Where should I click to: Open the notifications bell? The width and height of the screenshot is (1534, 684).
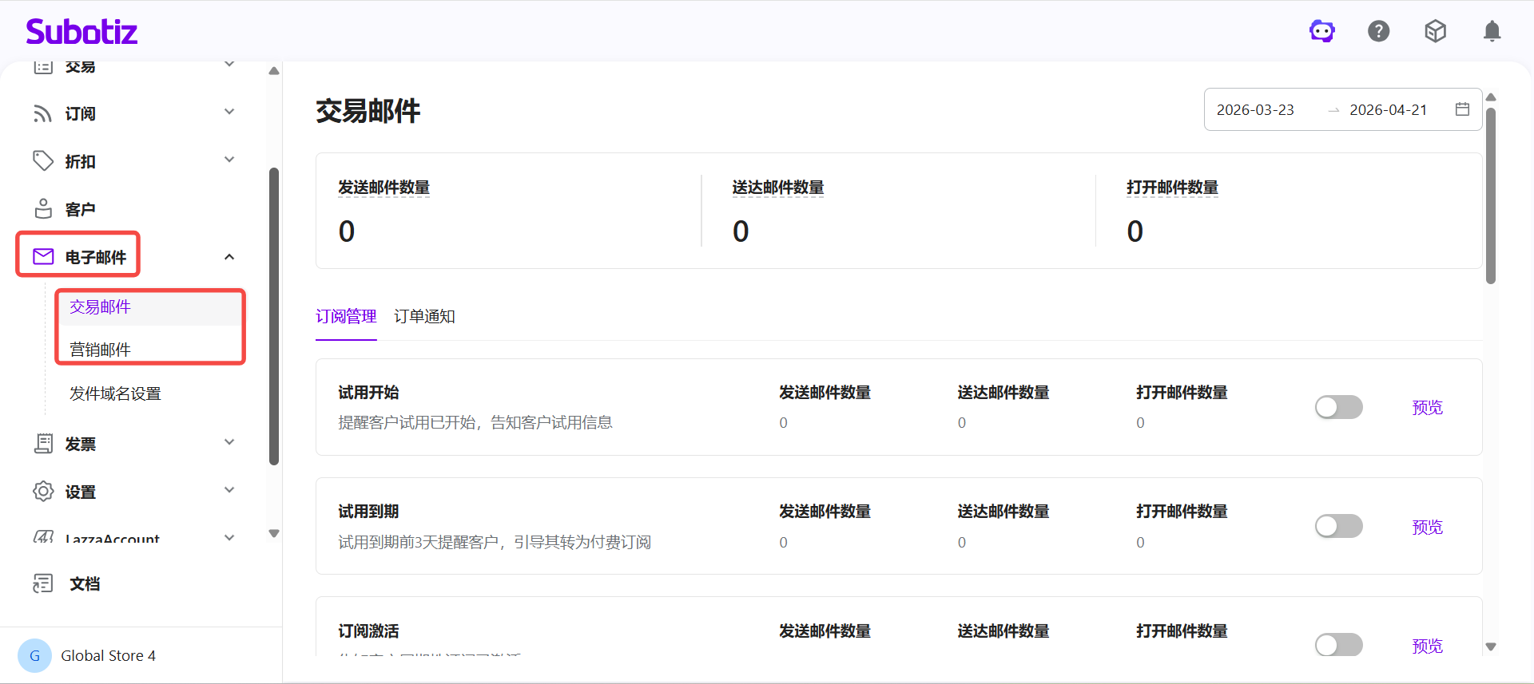(1491, 31)
